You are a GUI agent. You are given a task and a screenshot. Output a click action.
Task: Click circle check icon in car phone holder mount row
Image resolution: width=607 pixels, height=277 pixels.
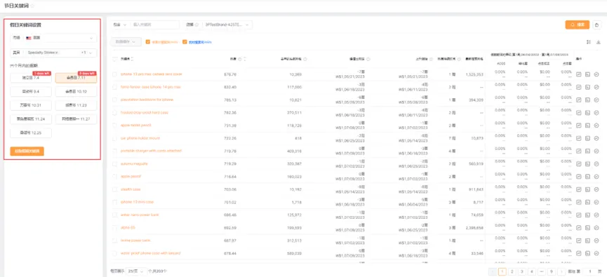tap(596, 138)
